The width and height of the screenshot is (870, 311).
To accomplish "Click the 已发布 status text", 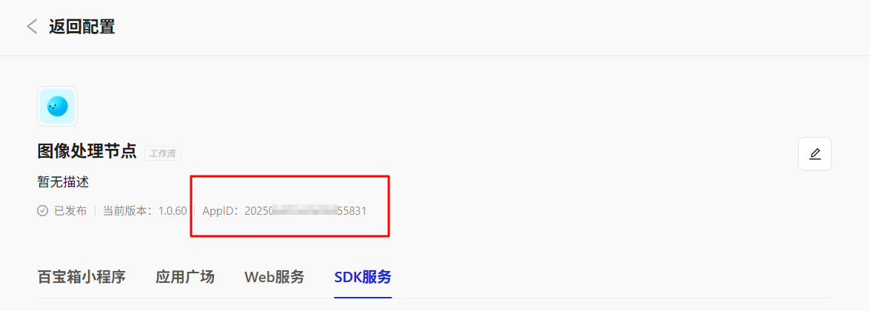I will [x=70, y=211].
